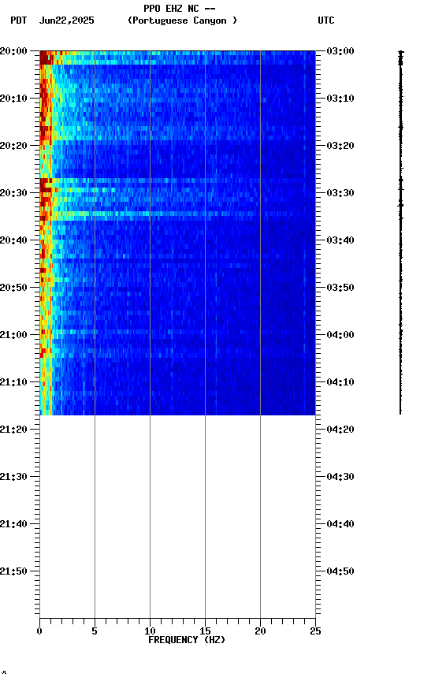Click the '15' frequency axis label
Screen dimensions: 435x681
205,632
